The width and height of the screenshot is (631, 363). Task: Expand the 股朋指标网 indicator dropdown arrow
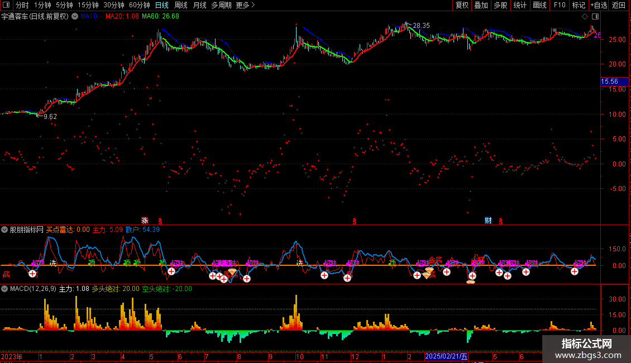pyautogui.click(x=4, y=230)
